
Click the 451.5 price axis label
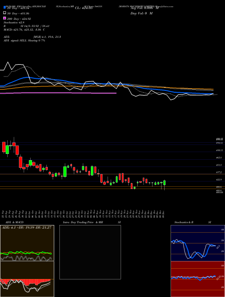(219, 165)
